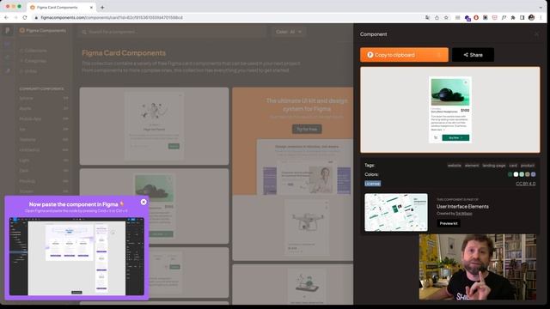Viewport: 550px width, 309px height.
Task: Select the Figma Card Components browser tab
Action: pos(61,7)
